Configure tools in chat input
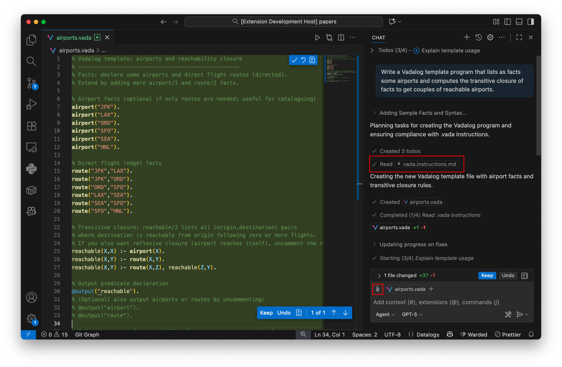 point(508,315)
